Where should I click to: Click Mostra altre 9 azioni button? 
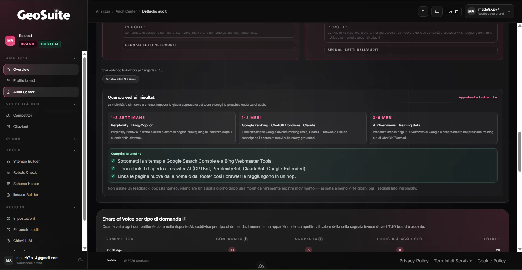tap(121, 79)
